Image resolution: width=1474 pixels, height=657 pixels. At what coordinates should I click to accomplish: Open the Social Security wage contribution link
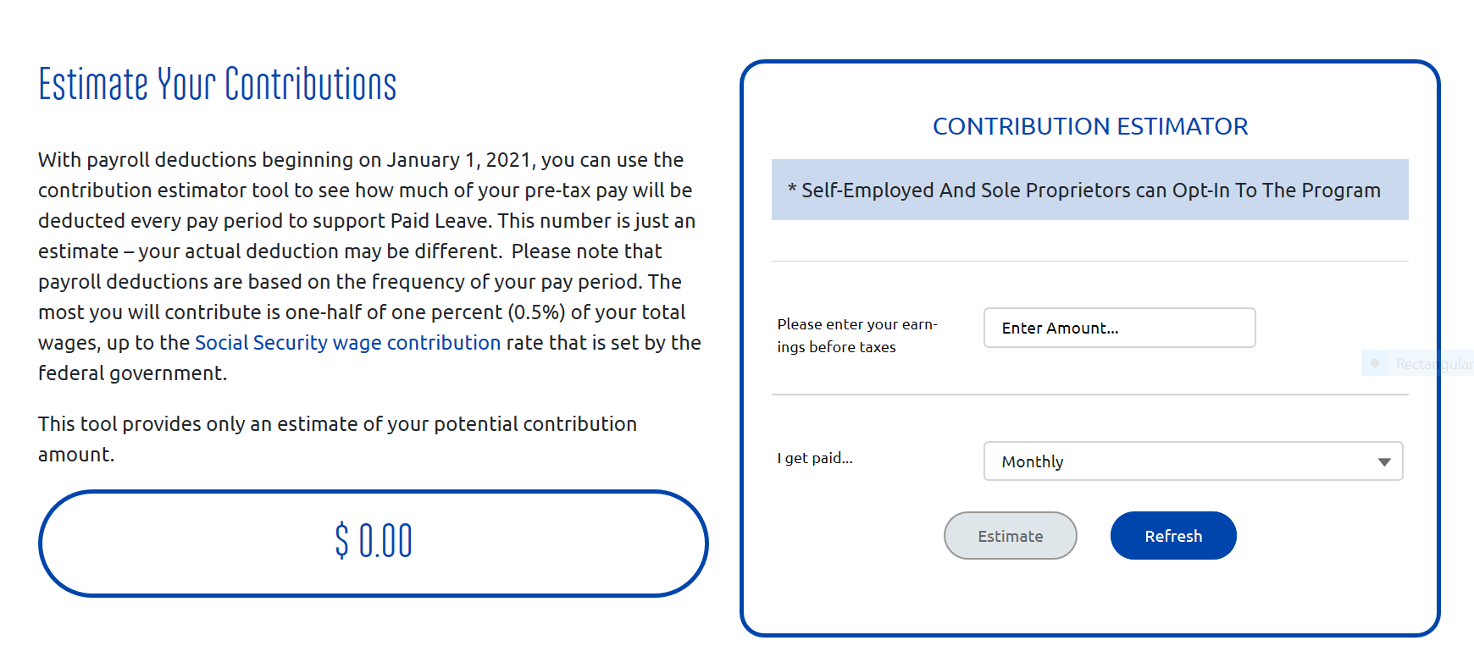point(347,343)
